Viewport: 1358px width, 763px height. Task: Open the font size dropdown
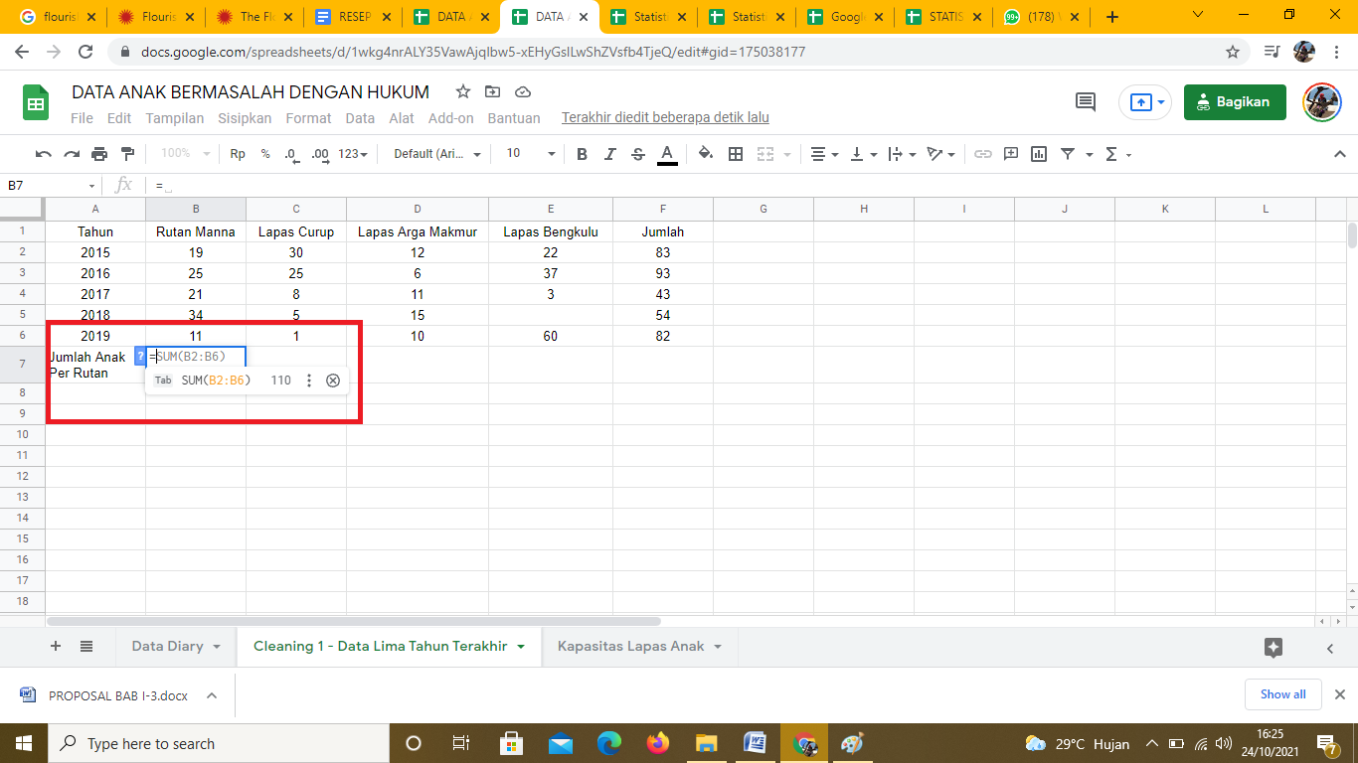pos(531,154)
